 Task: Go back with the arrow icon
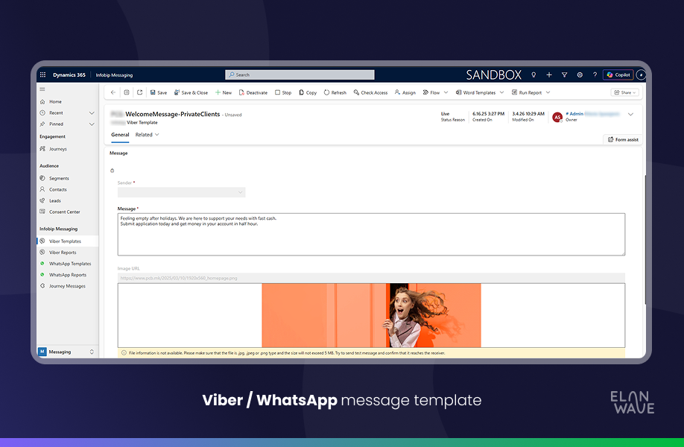click(x=113, y=92)
